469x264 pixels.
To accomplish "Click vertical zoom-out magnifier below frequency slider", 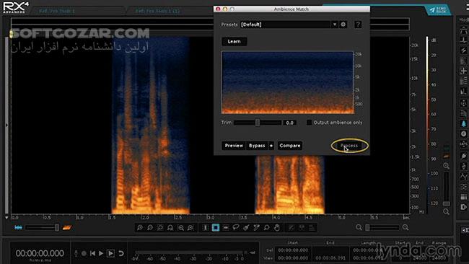I will coord(446,211).
